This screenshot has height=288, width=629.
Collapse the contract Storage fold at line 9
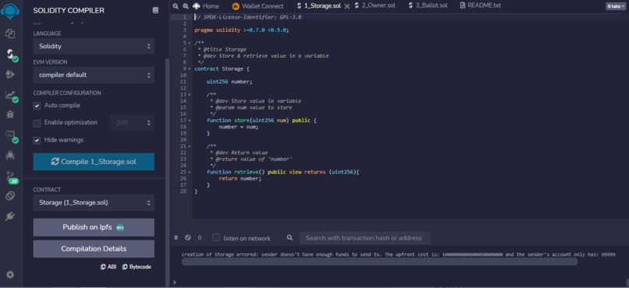coord(190,68)
